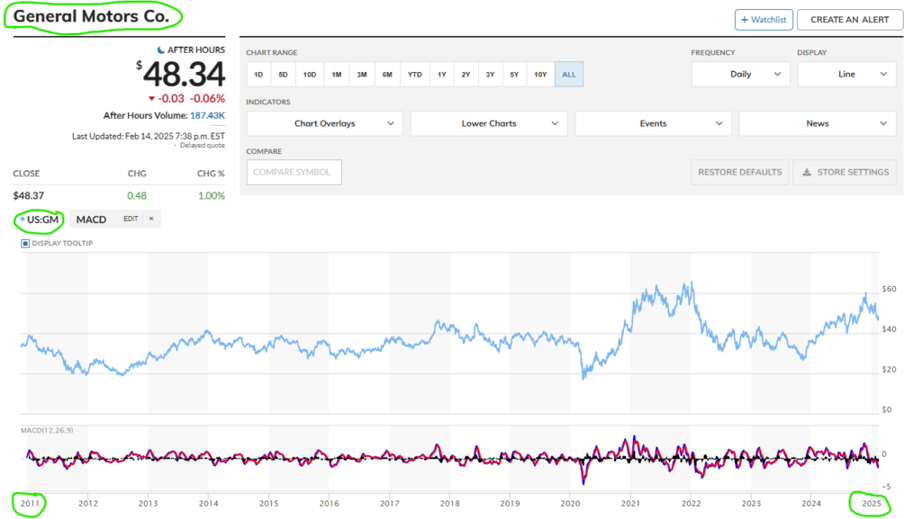Remove the MACD indicator with X
The image size is (922, 519).
click(x=151, y=219)
